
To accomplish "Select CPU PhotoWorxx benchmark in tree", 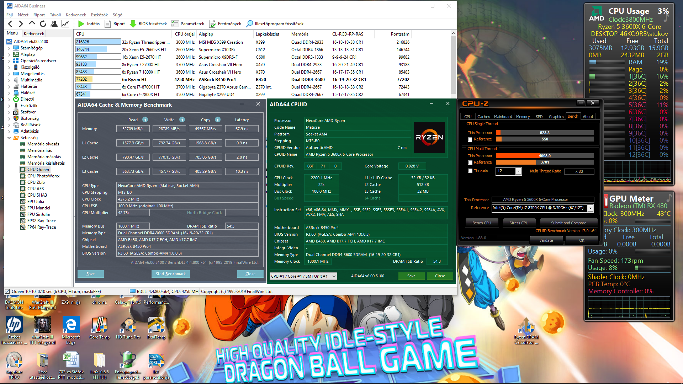I will coord(43,176).
